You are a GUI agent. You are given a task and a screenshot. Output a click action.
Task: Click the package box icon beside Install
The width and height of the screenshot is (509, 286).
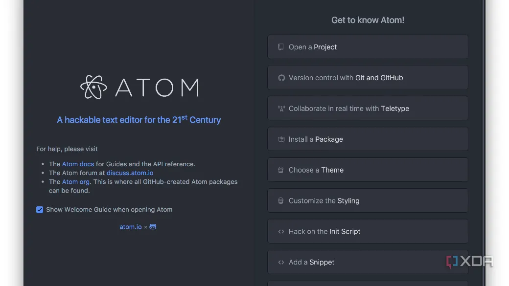point(281,139)
